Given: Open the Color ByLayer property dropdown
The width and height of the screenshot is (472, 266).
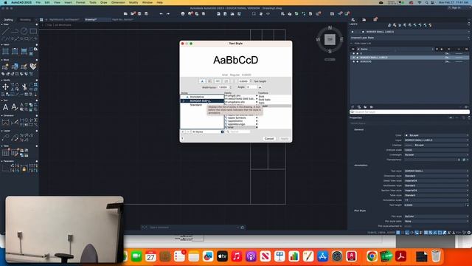Looking at the screenshot, I should tap(436, 135).
